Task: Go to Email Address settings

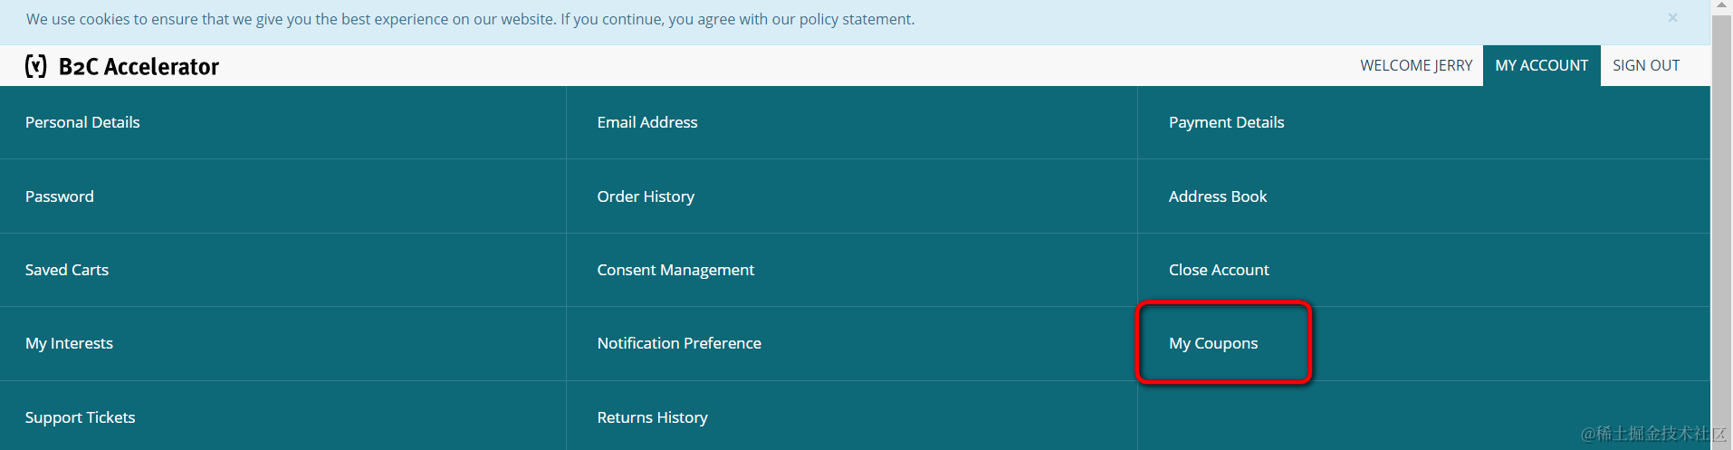Action: pos(647,122)
